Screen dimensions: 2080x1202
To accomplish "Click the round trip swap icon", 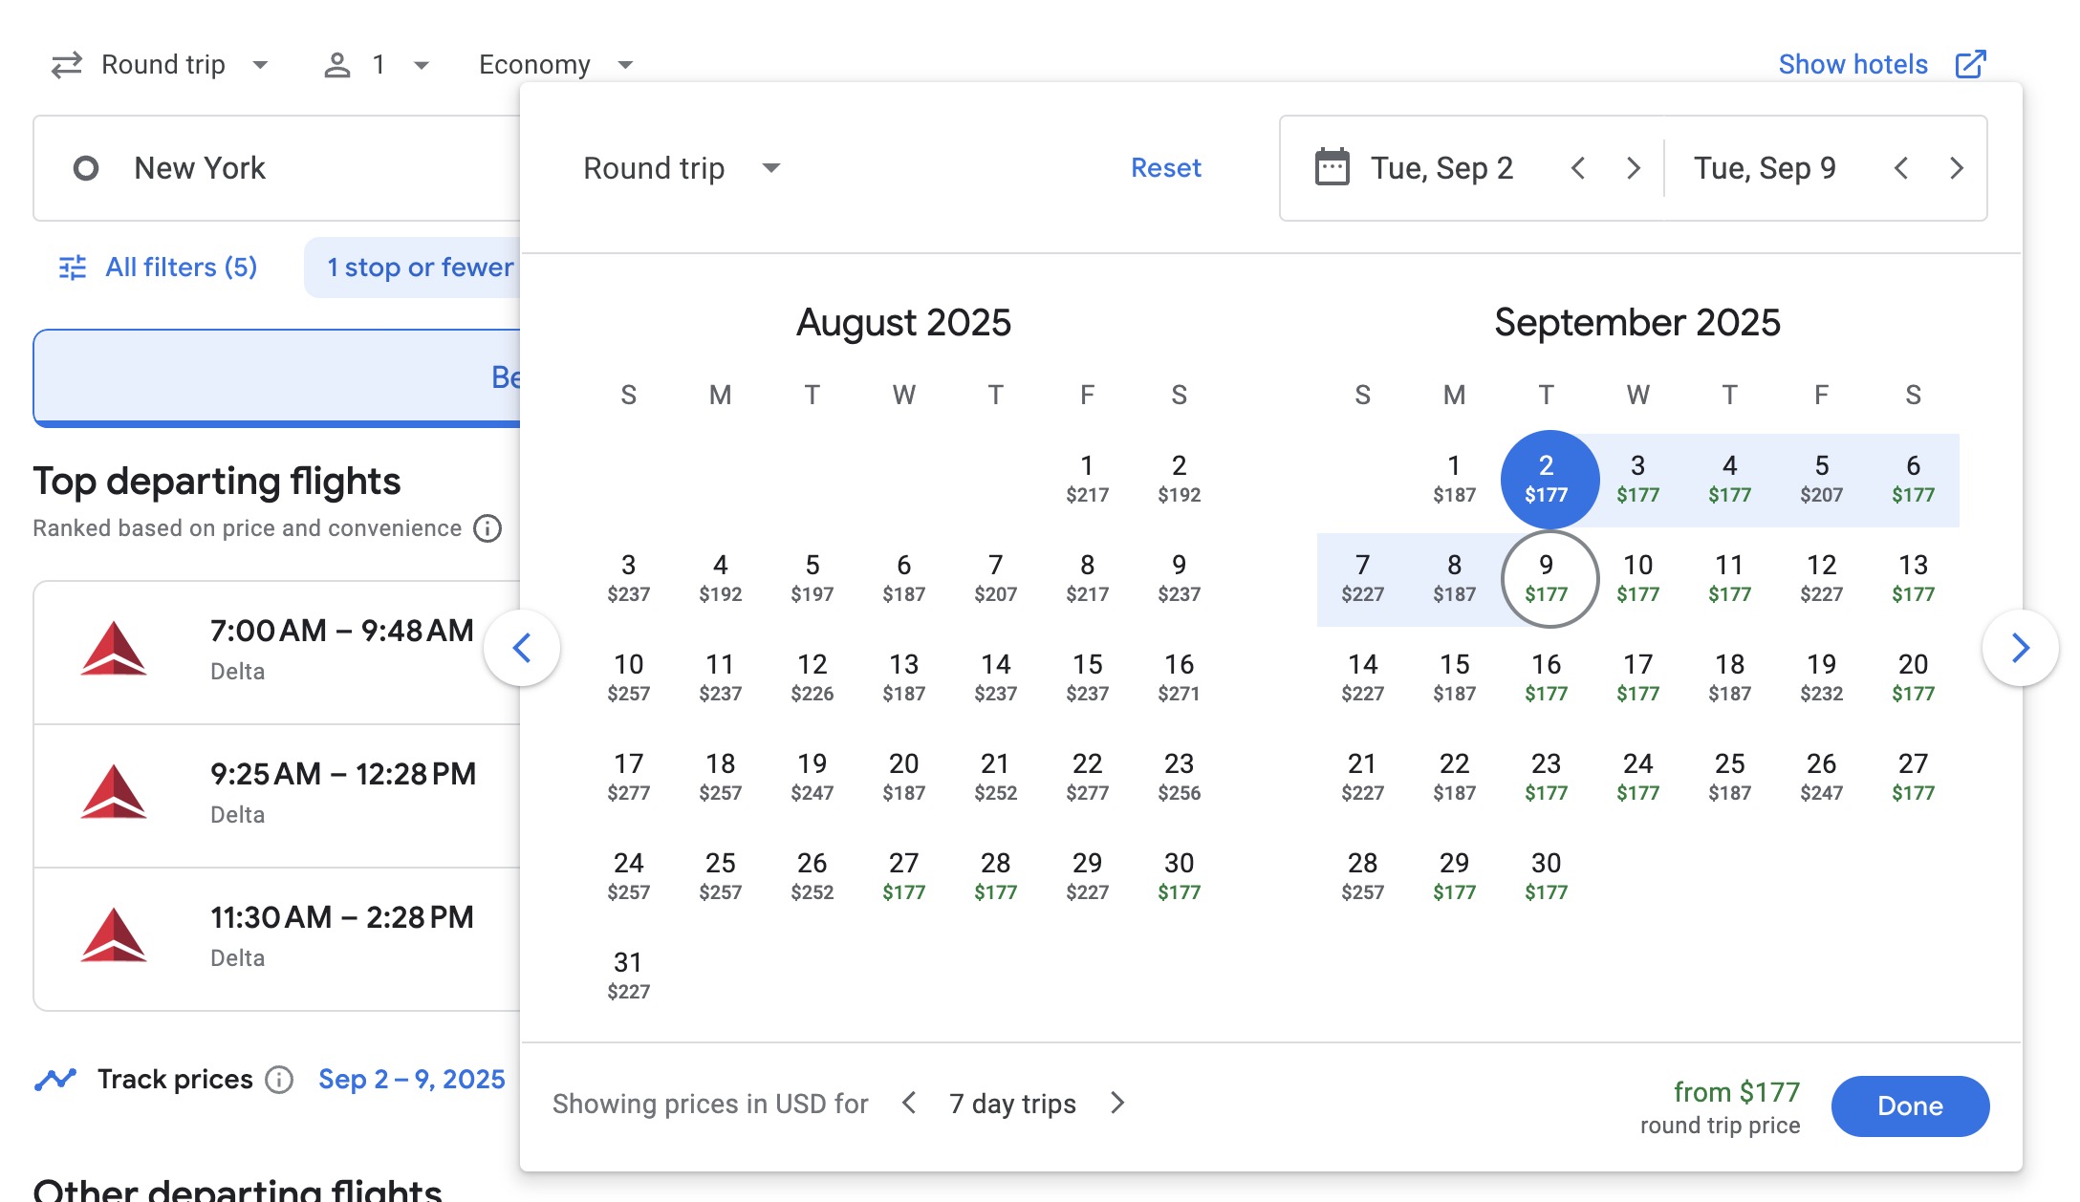I will click(66, 61).
